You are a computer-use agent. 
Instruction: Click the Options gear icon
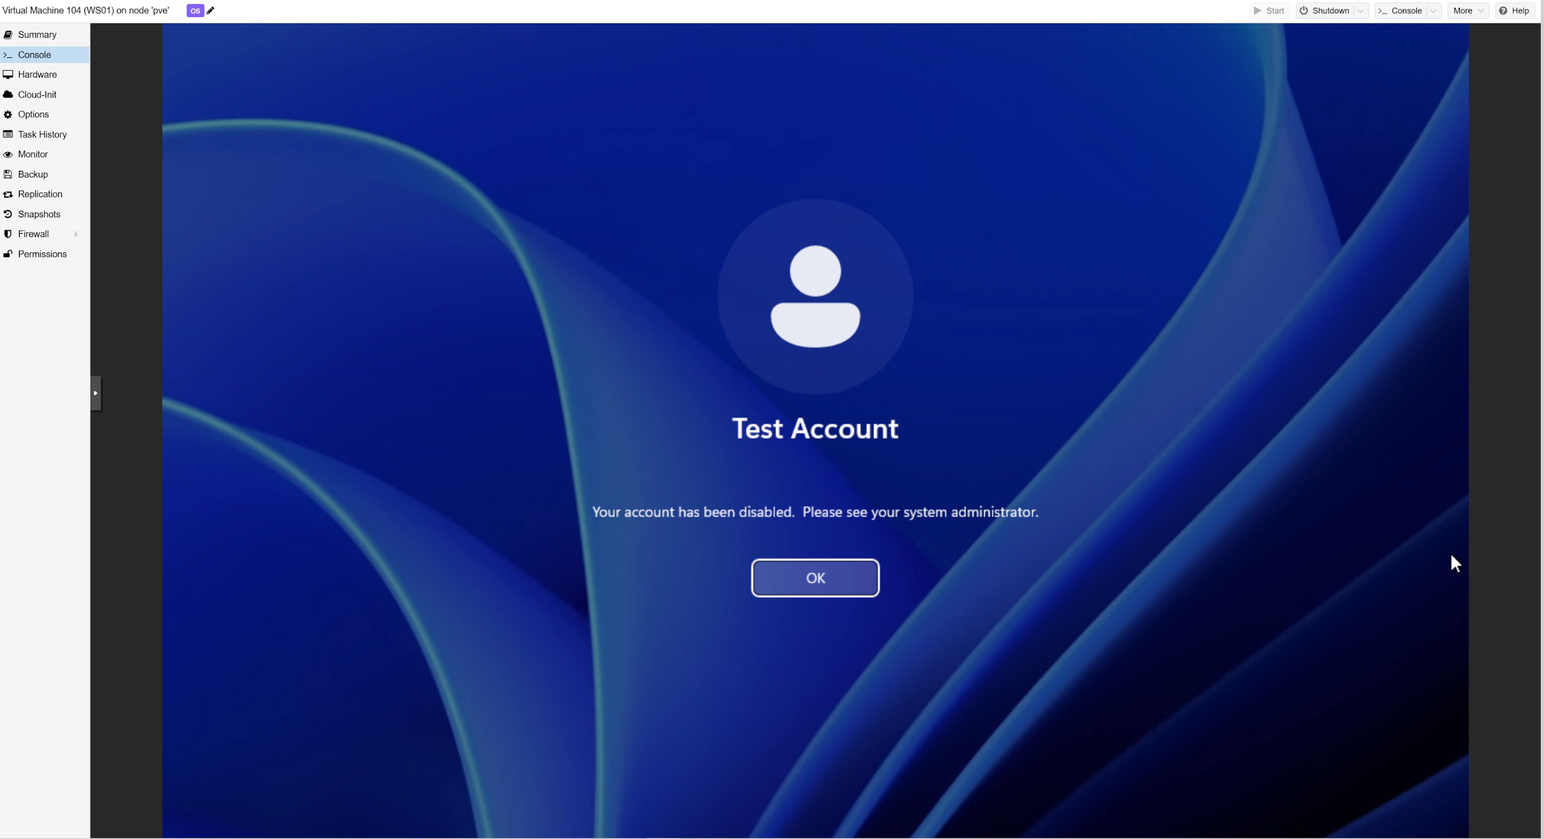pyautogui.click(x=8, y=115)
